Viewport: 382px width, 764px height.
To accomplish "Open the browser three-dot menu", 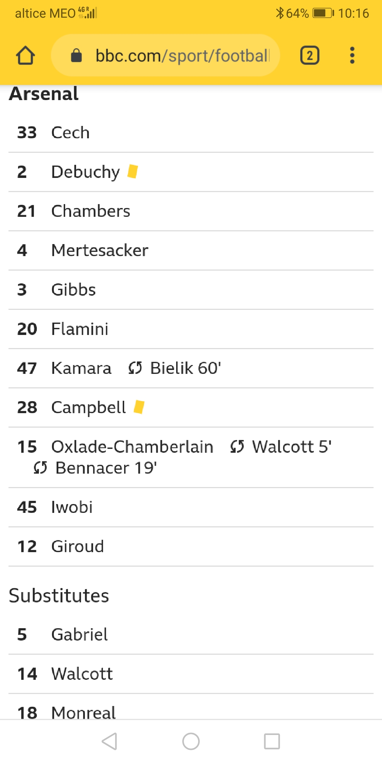I will (x=352, y=56).
